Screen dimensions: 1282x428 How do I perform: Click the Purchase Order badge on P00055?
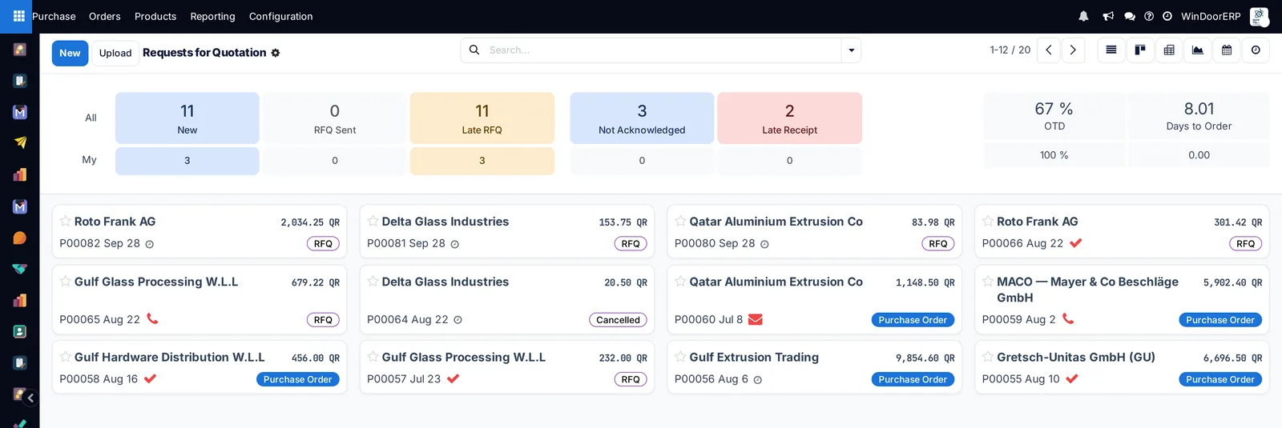coord(1220,379)
